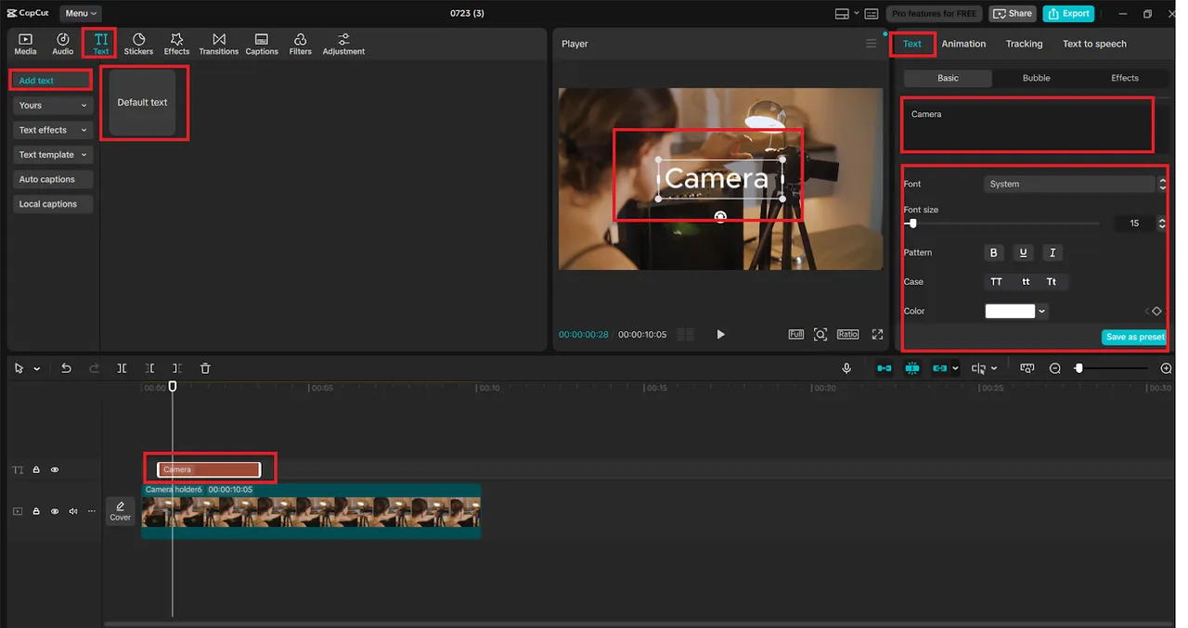The image size is (1188, 628).
Task: Click the Font size slider handle
Action: (912, 224)
